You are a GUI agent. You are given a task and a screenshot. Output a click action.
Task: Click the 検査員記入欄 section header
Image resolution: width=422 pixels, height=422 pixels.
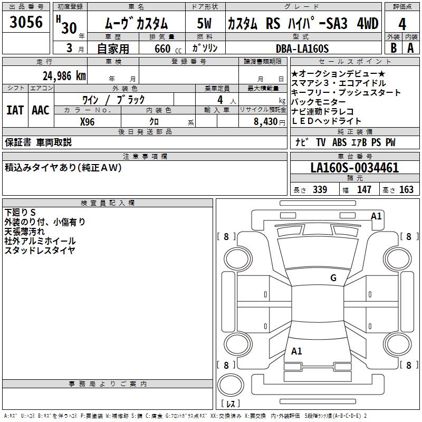coord(108,203)
